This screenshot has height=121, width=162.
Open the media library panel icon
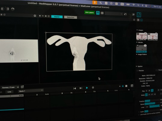(x=139, y=15)
